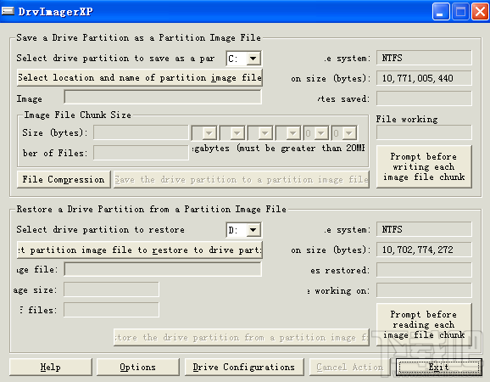The width and height of the screenshot is (490, 382).
Task: Click the number of files field in Restore section
Action: pos(111,310)
